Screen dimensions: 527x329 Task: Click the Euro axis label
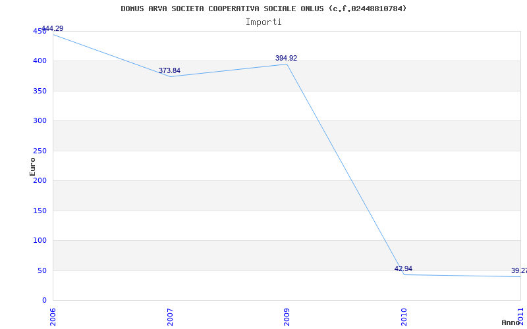coord(32,166)
